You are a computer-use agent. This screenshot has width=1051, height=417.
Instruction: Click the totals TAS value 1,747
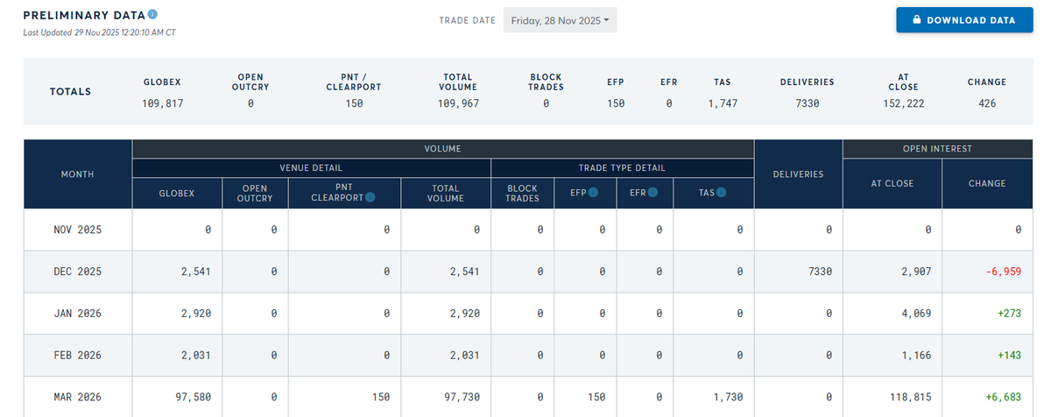pyautogui.click(x=723, y=103)
